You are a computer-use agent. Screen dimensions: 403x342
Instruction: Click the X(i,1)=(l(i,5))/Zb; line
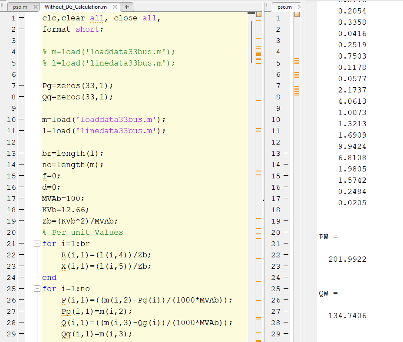(x=106, y=266)
